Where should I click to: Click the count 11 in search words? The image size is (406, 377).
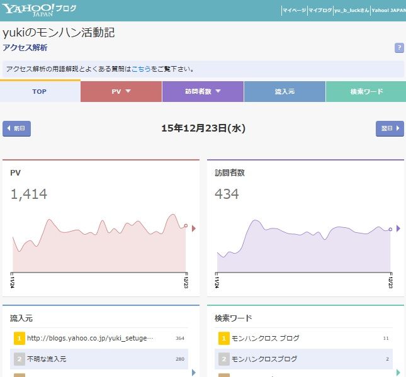[x=386, y=339]
